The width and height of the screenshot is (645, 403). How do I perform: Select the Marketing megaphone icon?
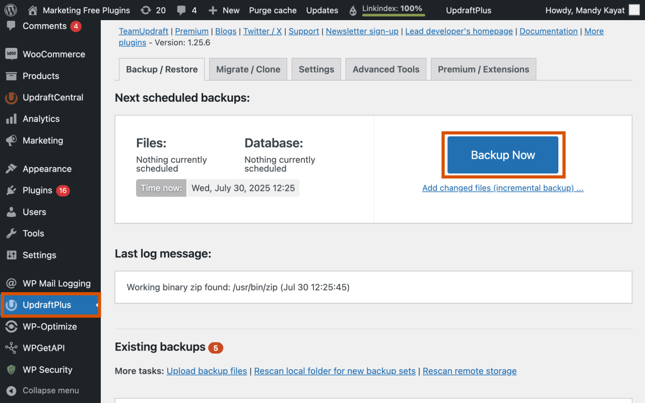click(x=11, y=140)
